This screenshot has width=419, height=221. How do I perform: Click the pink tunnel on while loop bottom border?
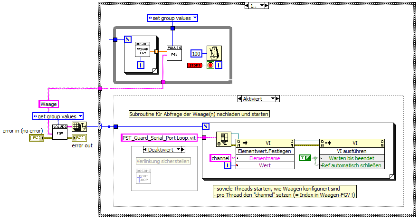pyautogui.click(x=163, y=82)
